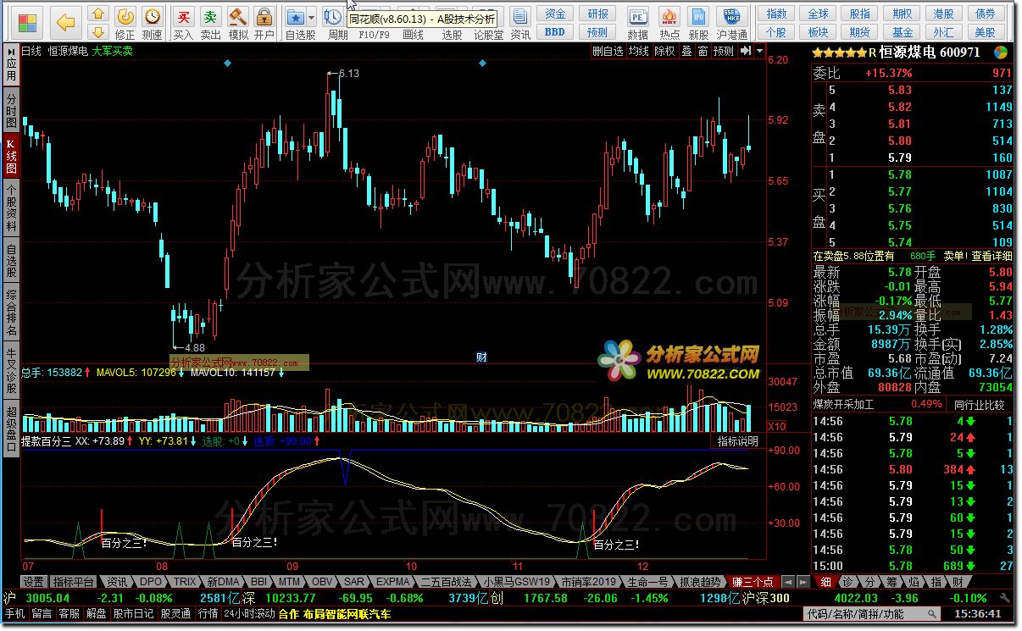Image resolution: width=1022 pixels, height=631 pixels.
Task: Click the 研报 research report button
Action: [597, 14]
